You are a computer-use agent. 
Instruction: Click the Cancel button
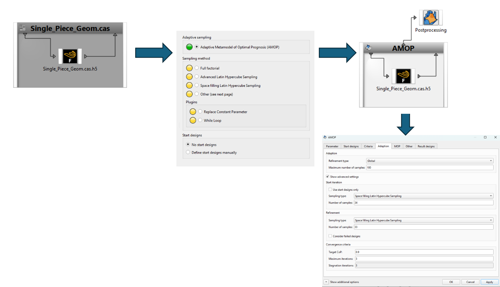coord(470,282)
